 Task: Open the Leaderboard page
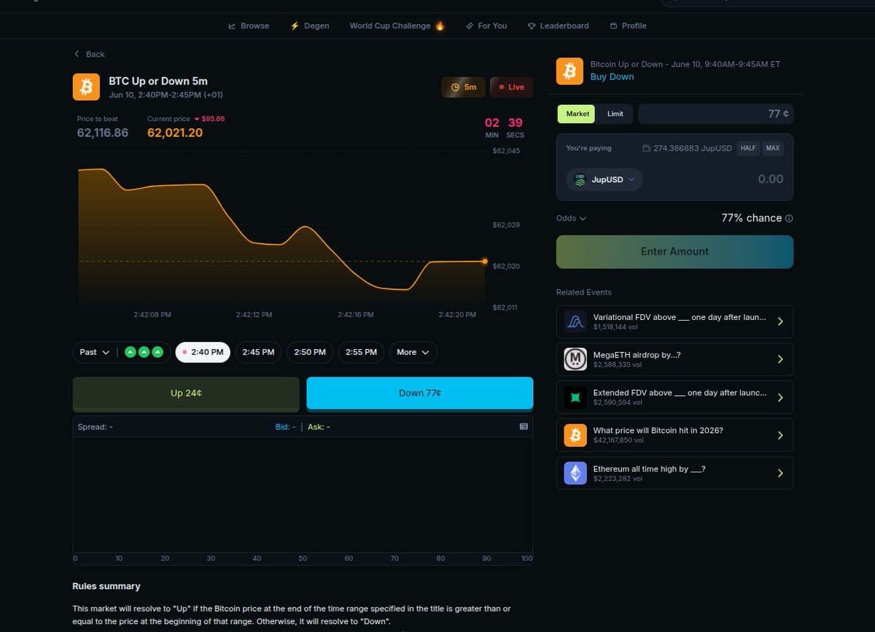558,26
